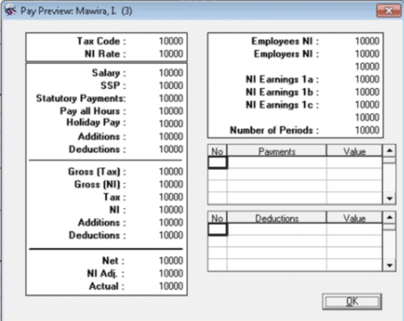Click Deductions table scrollbar down arrow
This screenshot has width=404, height=321.
tap(389, 265)
